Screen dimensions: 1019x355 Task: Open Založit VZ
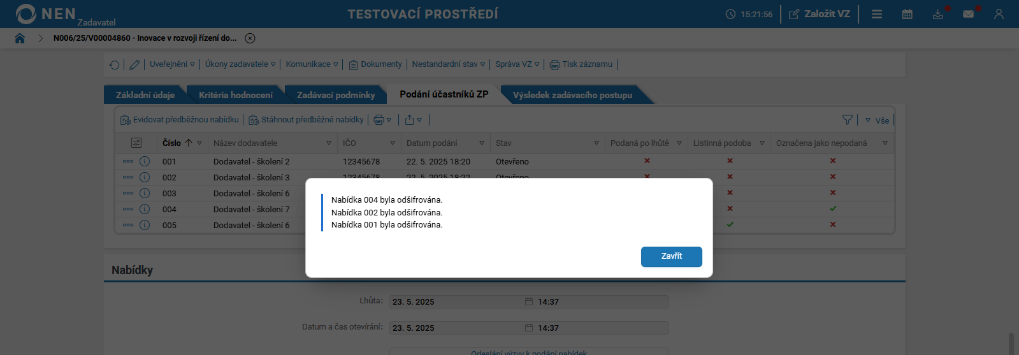(x=820, y=14)
